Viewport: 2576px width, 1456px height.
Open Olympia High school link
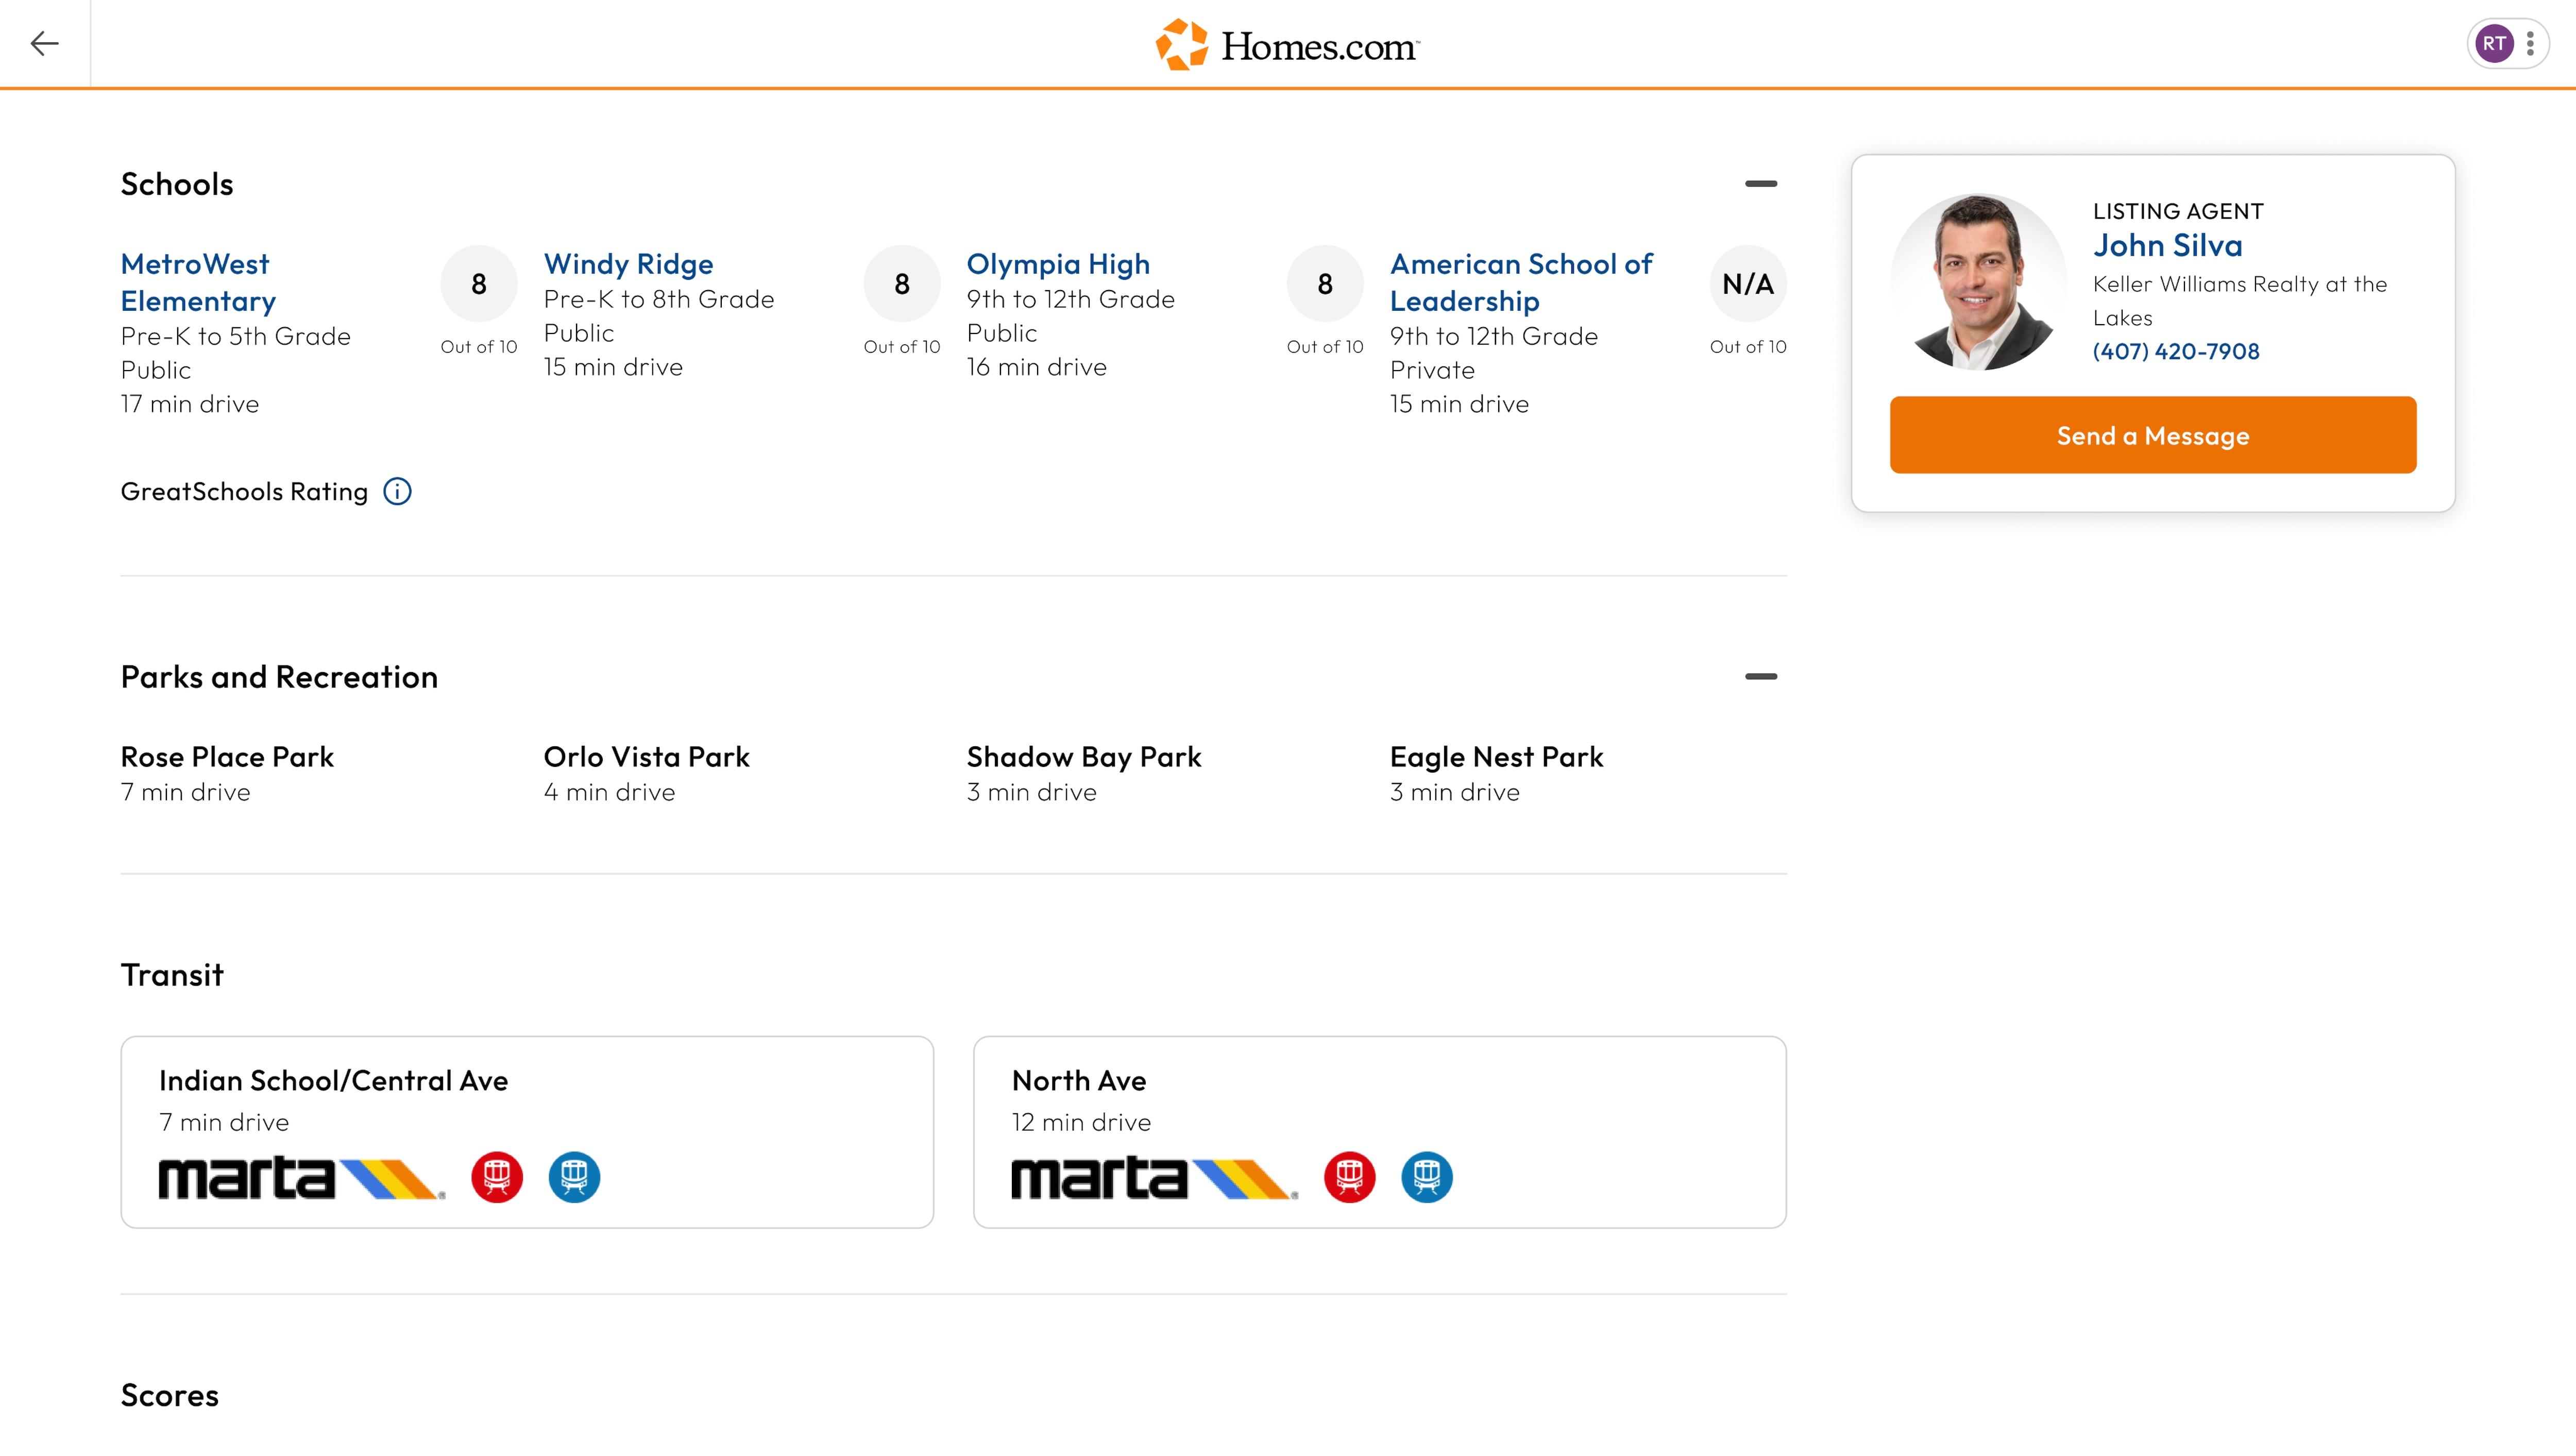click(x=1058, y=264)
